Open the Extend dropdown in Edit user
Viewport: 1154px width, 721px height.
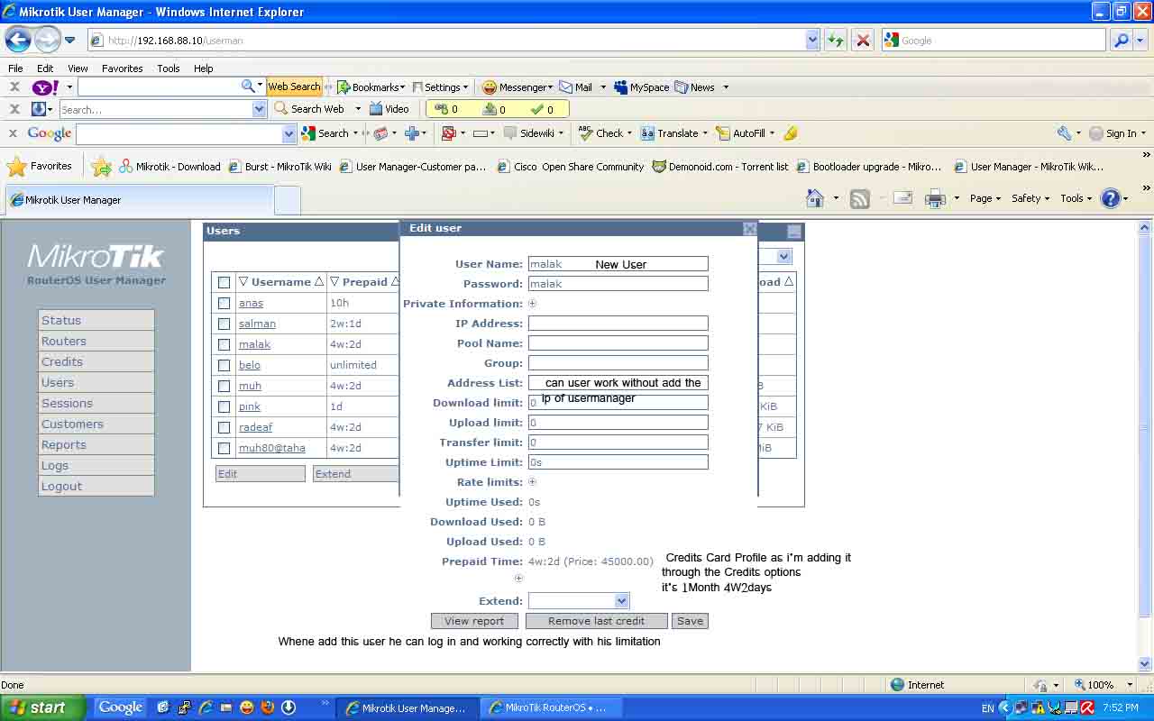621,601
